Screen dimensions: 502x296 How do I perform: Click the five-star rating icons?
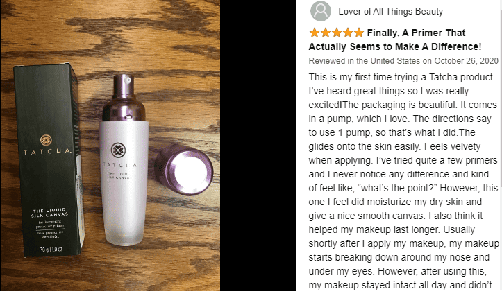coord(337,33)
